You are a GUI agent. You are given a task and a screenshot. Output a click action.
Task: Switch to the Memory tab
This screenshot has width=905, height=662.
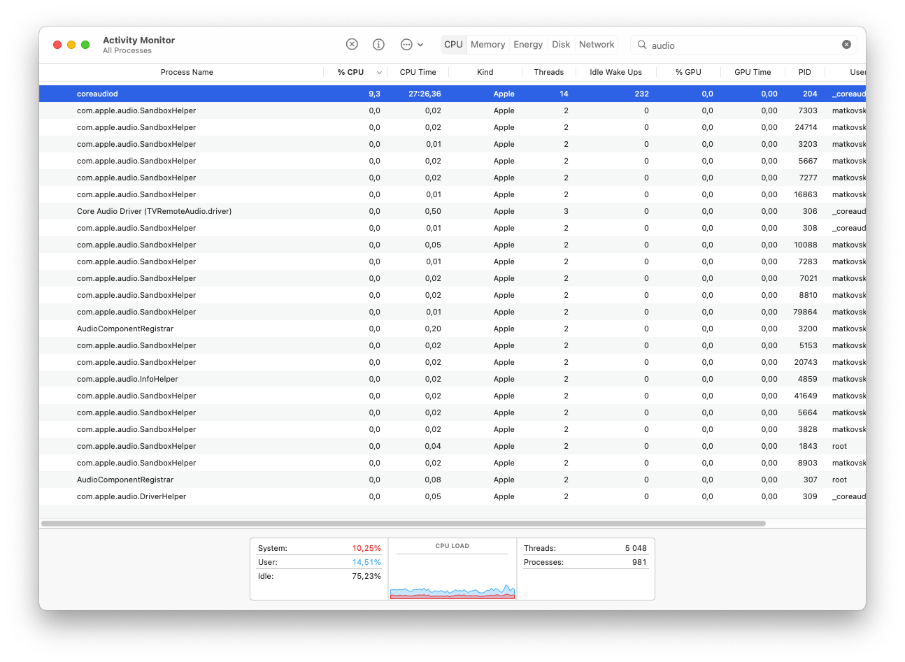click(487, 44)
